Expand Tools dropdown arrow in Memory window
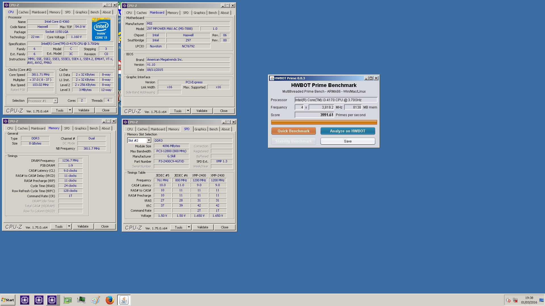This screenshot has height=306, width=545. click(69, 226)
